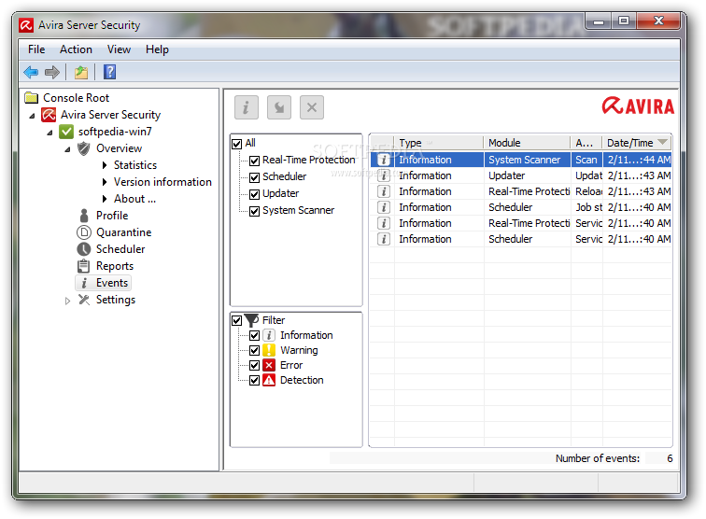Click the info icon of the System Scanner event row
This screenshot has height=519, width=706.
click(x=383, y=160)
